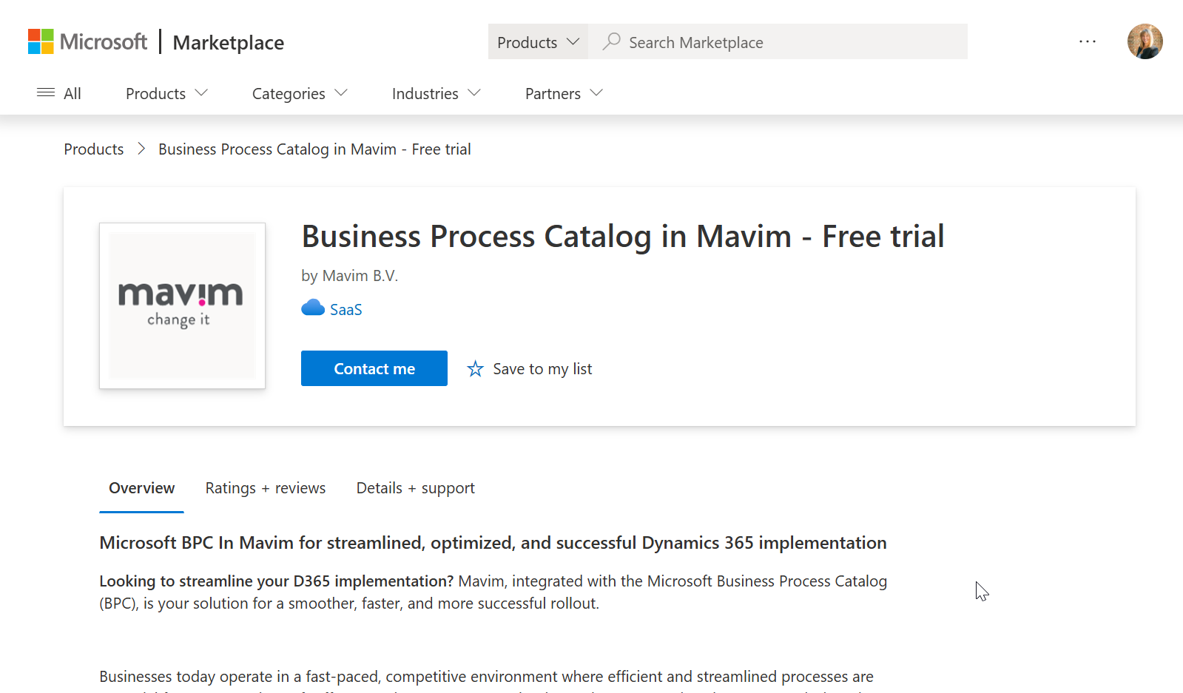This screenshot has height=693, width=1183.
Task: Open the ellipsis options menu
Action: pos(1087,42)
